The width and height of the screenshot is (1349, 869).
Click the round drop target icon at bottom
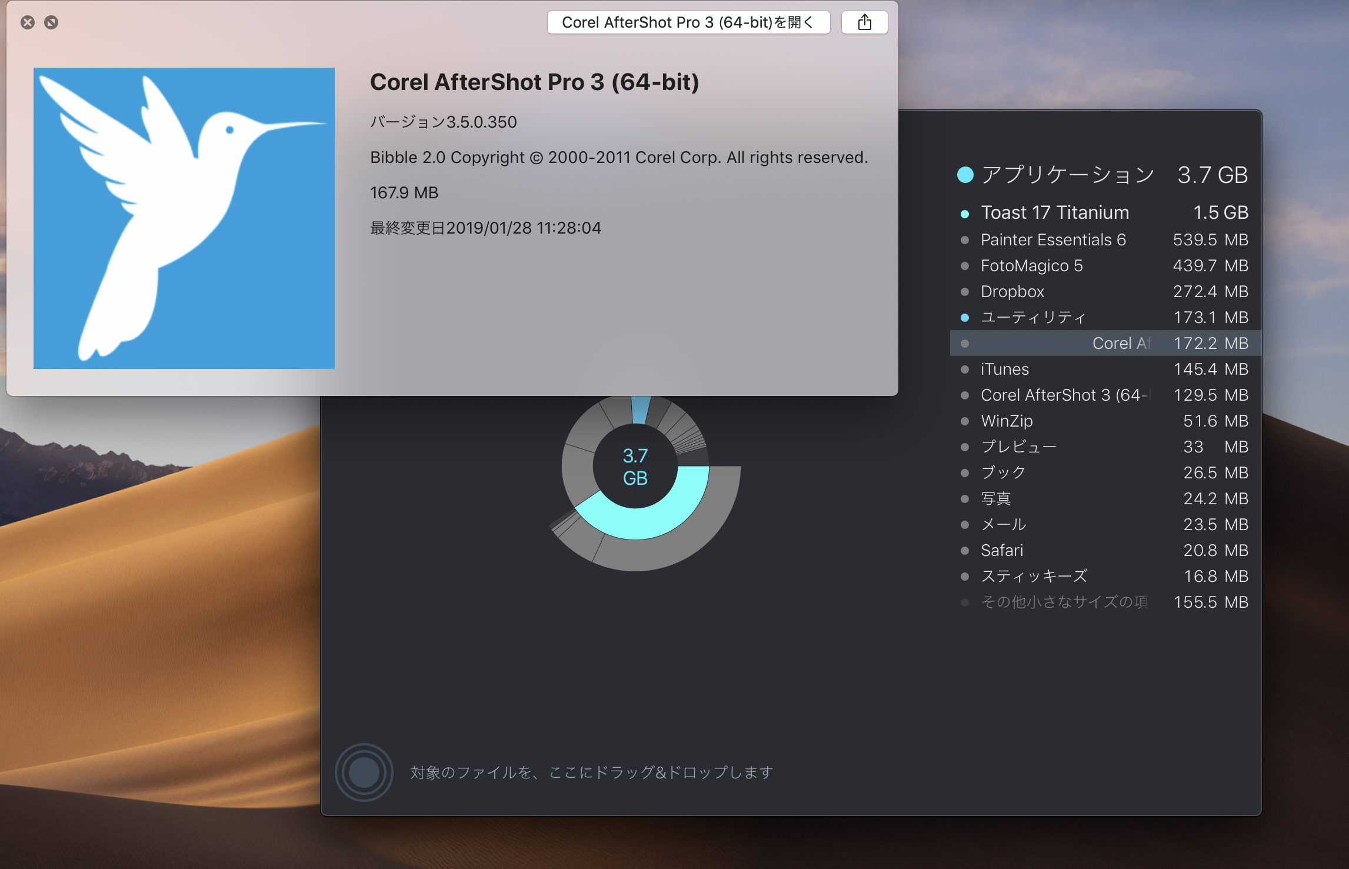click(364, 772)
